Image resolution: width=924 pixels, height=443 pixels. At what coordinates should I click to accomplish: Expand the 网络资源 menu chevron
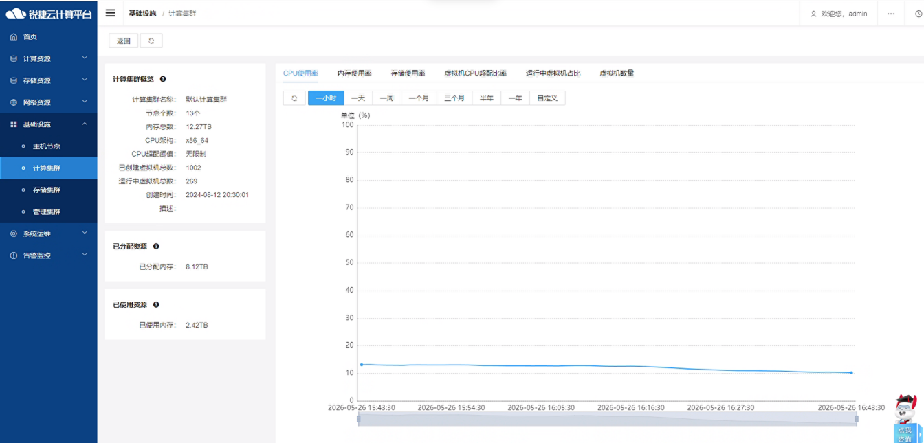point(85,102)
